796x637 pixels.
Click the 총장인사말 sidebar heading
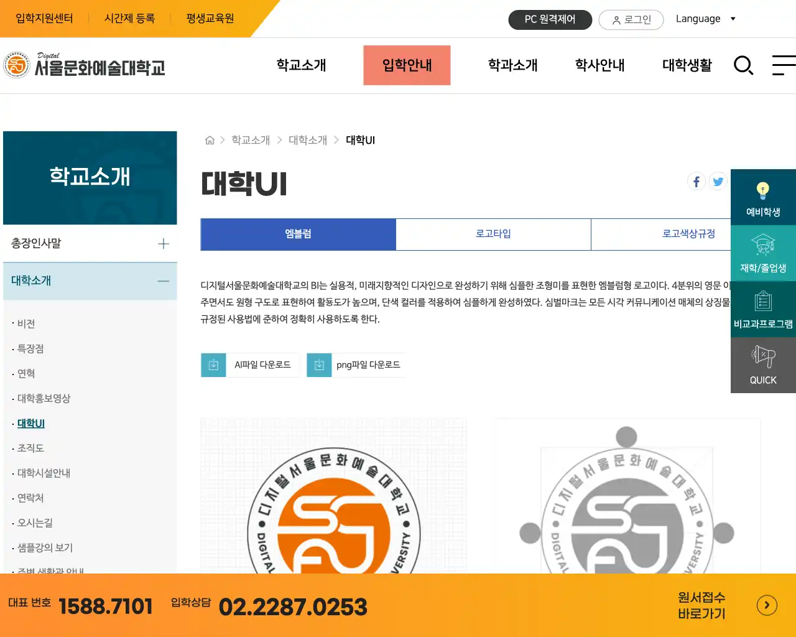coord(36,244)
